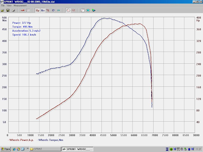
Task: Click the small graph window icon
Action: pyautogui.click(x=28, y=10)
